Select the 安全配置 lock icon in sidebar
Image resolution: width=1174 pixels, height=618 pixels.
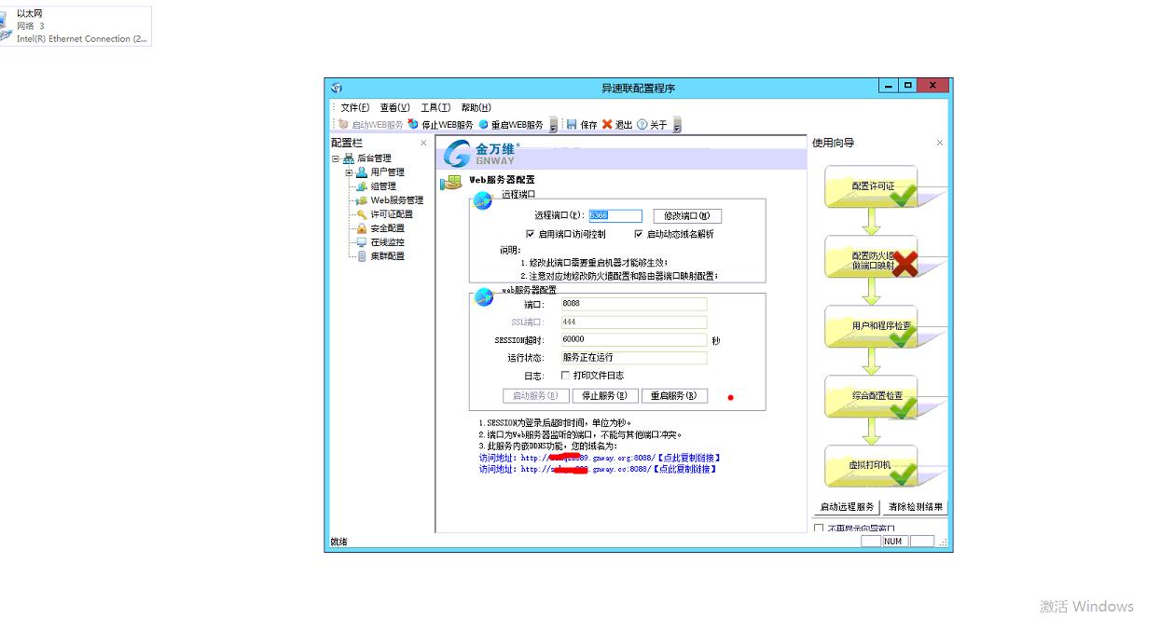tap(362, 229)
